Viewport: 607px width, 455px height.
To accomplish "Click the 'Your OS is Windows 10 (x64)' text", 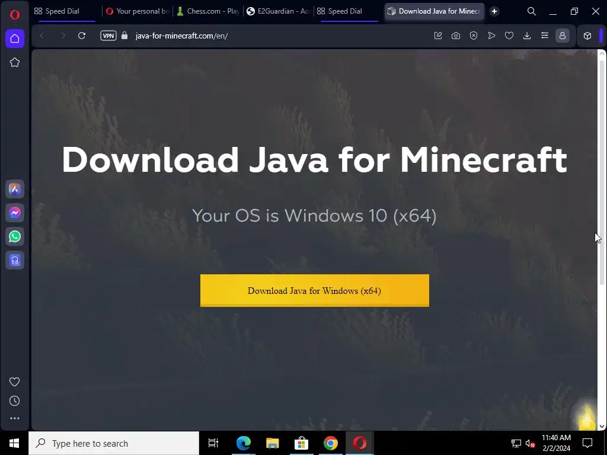I will pyautogui.click(x=314, y=216).
